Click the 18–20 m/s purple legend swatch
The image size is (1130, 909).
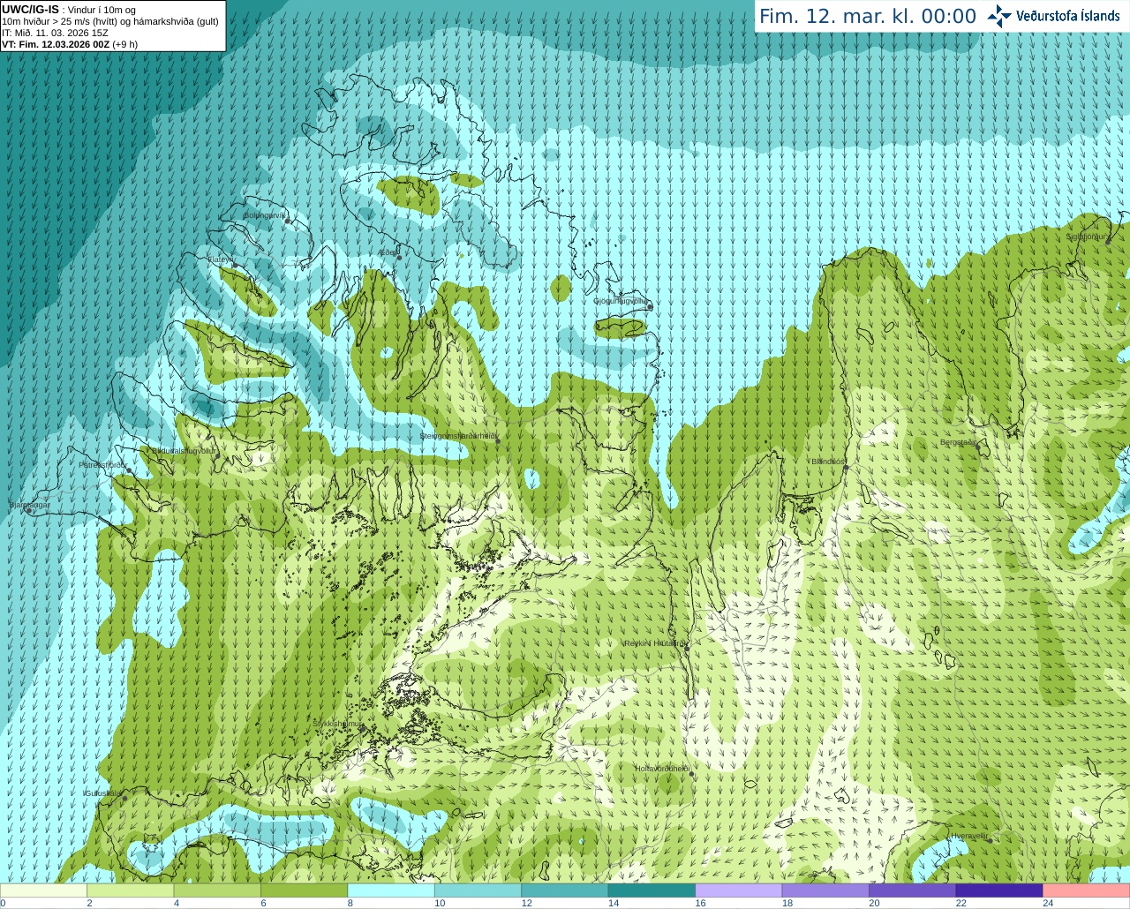coord(825,890)
